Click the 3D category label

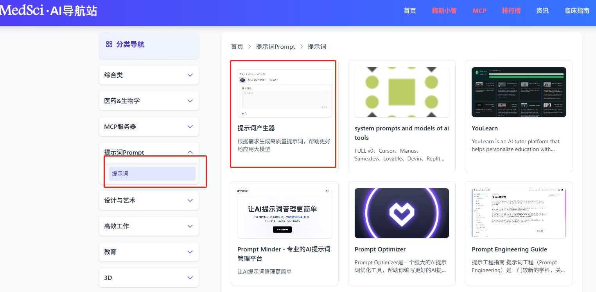click(108, 278)
